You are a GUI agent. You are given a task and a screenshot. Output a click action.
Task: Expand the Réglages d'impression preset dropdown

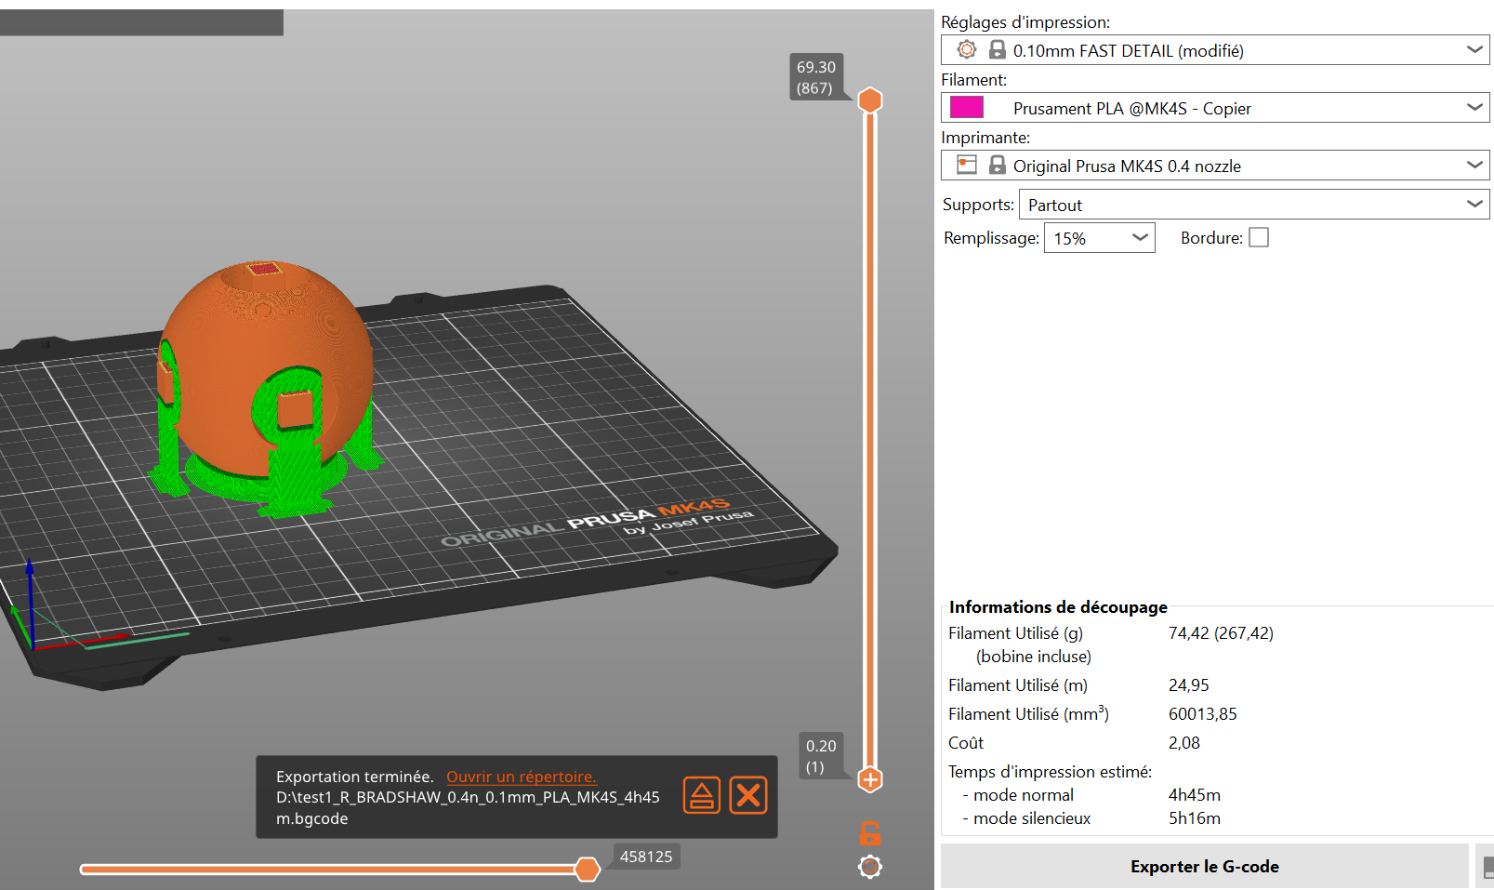click(x=1474, y=50)
